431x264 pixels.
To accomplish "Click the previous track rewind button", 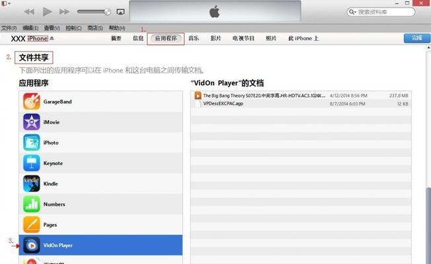I will (x=29, y=12).
